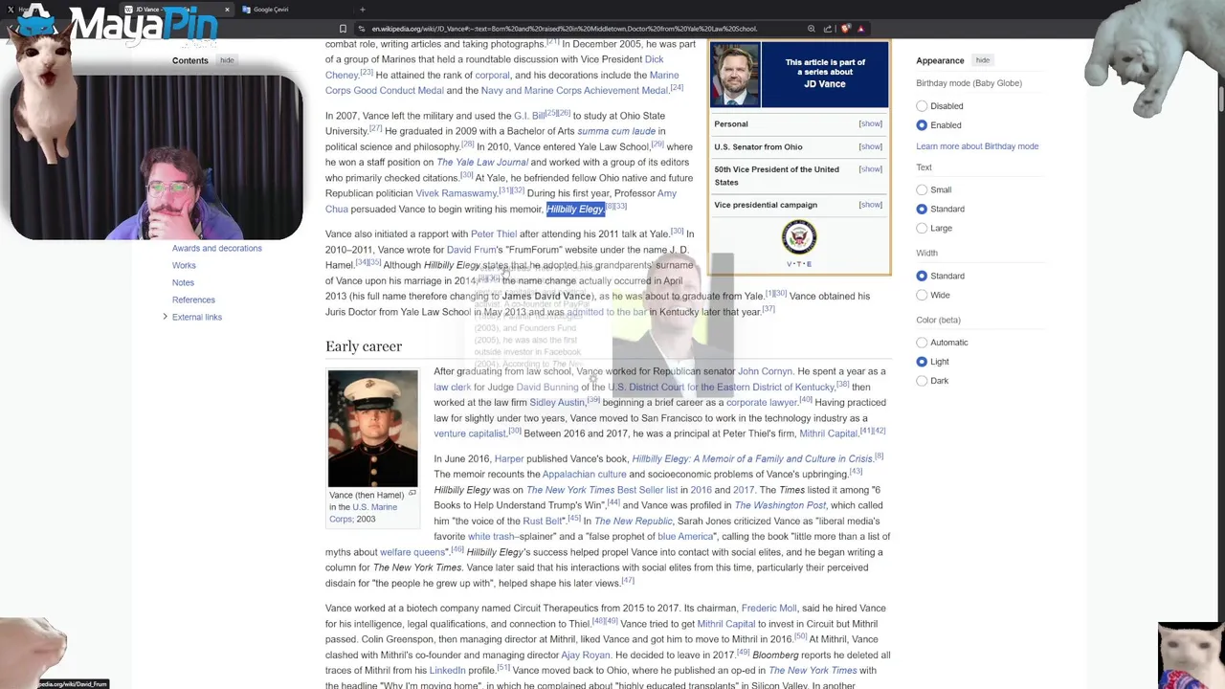
Task: Set color mode to Automatic
Action: click(x=922, y=343)
